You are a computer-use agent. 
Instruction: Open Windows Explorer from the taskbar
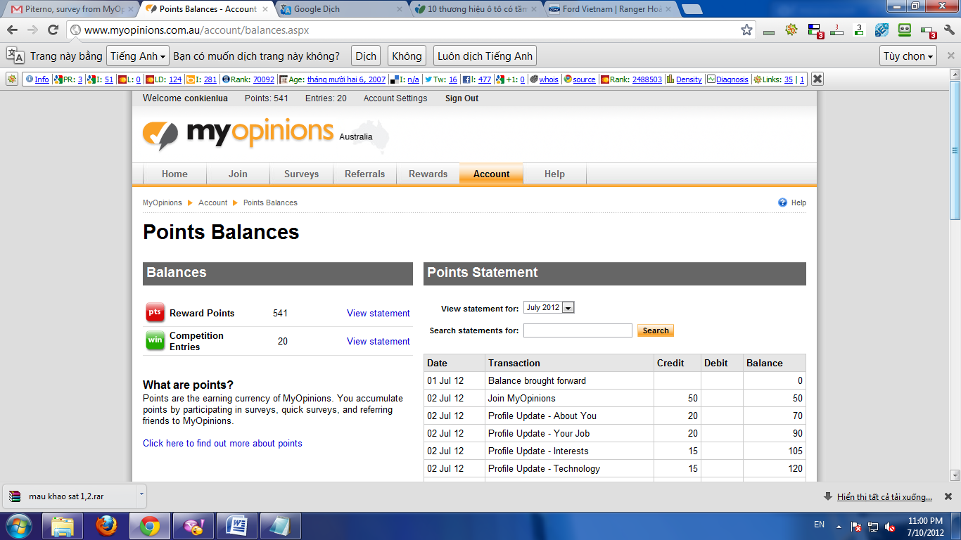click(x=63, y=526)
